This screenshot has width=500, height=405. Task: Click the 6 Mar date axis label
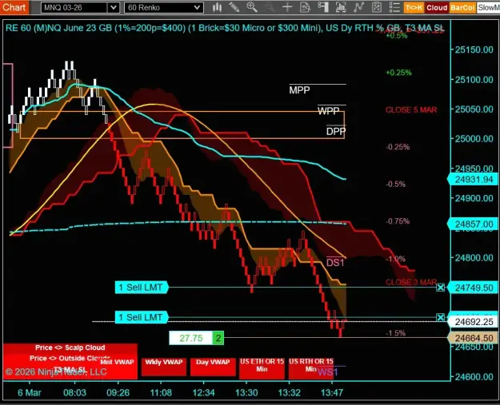point(30,392)
